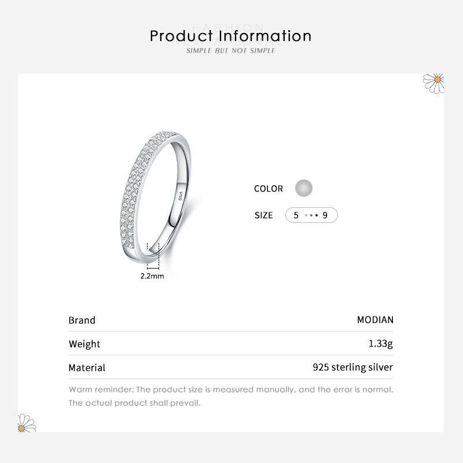The height and width of the screenshot is (463, 463).
Task: Click the MODIAN brand name
Action: click(375, 320)
